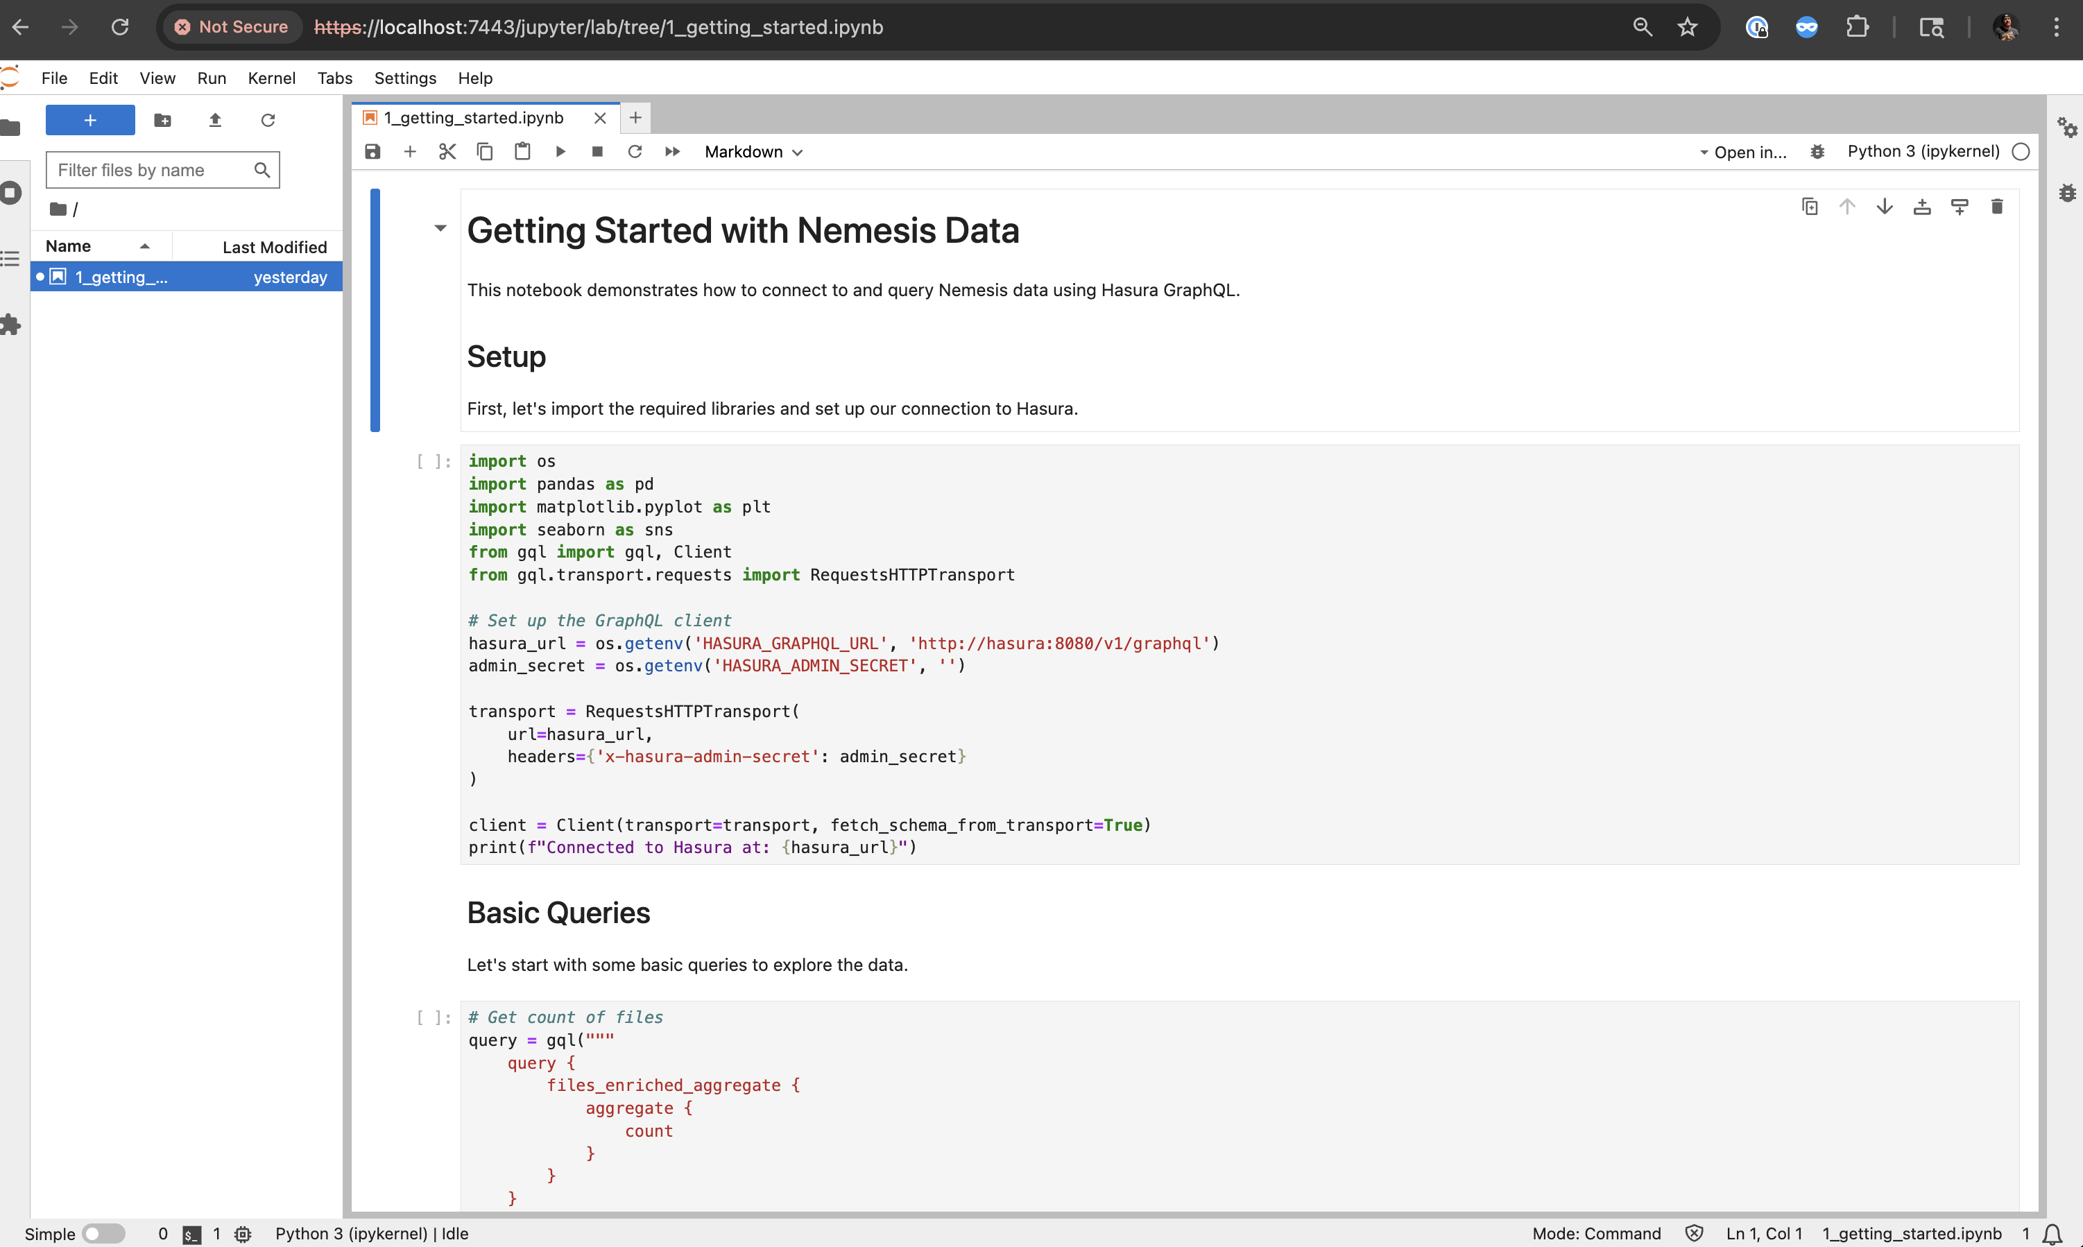
Task: Collapse the Getting Started markdown heading
Action: click(440, 227)
